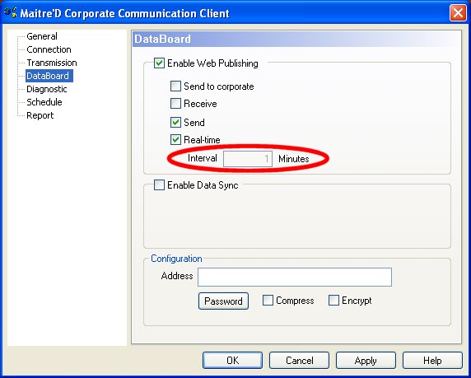
Task: Disable the Enable Web Publishing checkbox
Action: 159,63
